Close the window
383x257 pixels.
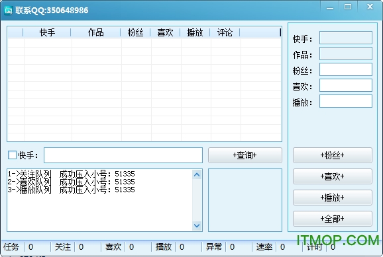pyautogui.click(x=370, y=7)
